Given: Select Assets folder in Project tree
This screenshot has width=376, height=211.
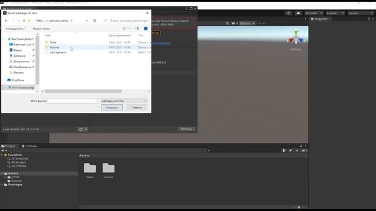Looking at the screenshot, I should [x=13, y=173].
